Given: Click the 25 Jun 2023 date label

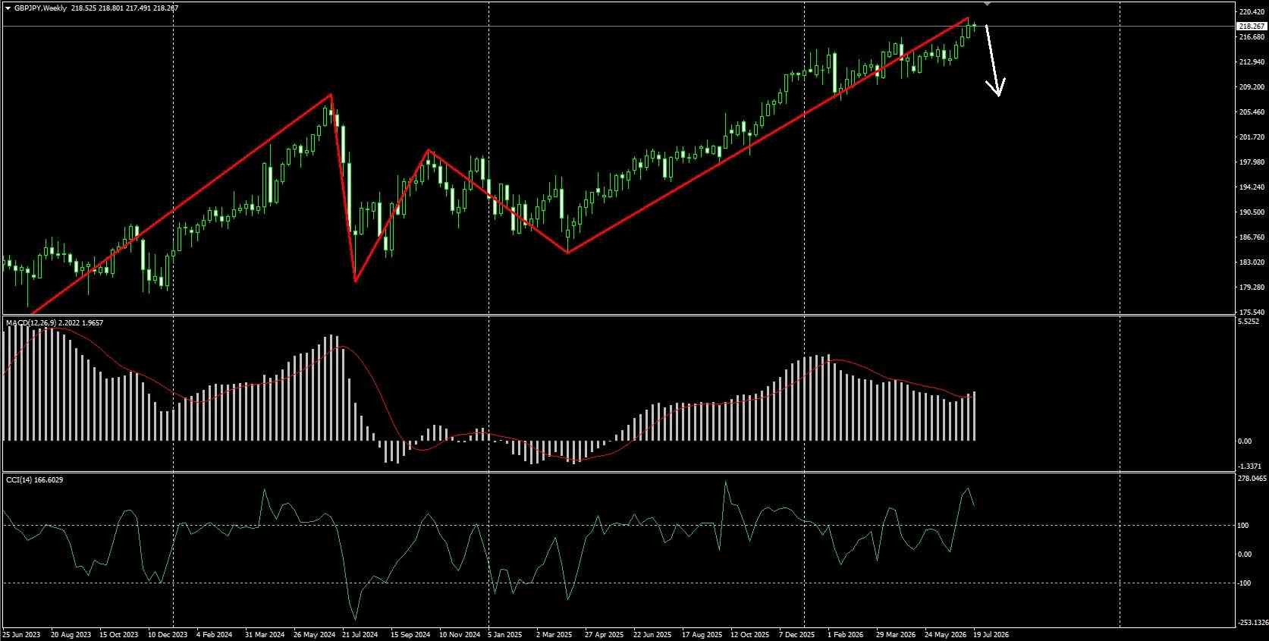Looking at the screenshot, I should point(22,634).
